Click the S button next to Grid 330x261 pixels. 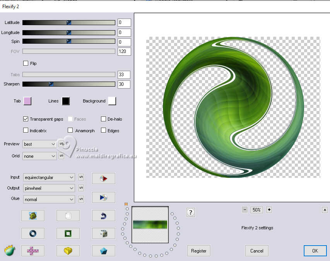pos(61,156)
